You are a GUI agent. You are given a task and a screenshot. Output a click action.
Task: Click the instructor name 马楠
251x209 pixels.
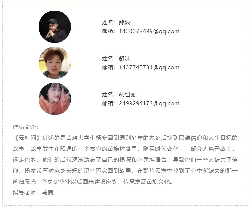pos(47,193)
